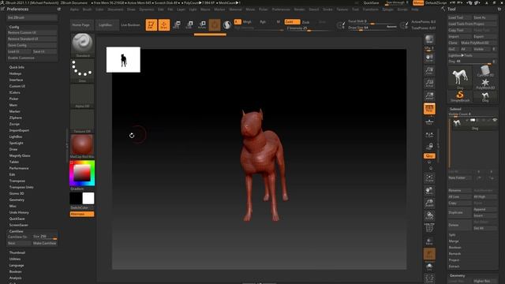Activate the Edit mode button
The image size is (505, 284).
tap(151, 24)
